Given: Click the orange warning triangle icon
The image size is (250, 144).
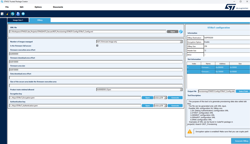Looking at the screenshot, I should click(190, 131).
